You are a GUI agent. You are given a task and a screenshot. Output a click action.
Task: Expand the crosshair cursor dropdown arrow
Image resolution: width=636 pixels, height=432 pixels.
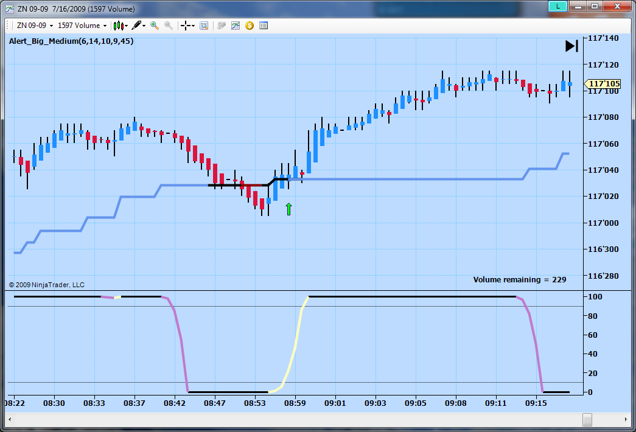(x=193, y=26)
